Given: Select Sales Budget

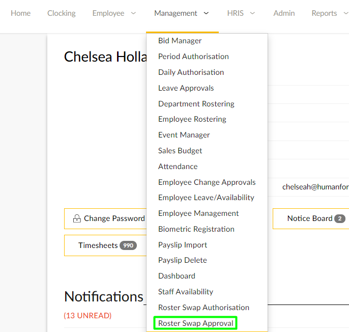Looking at the screenshot, I should (180, 151).
